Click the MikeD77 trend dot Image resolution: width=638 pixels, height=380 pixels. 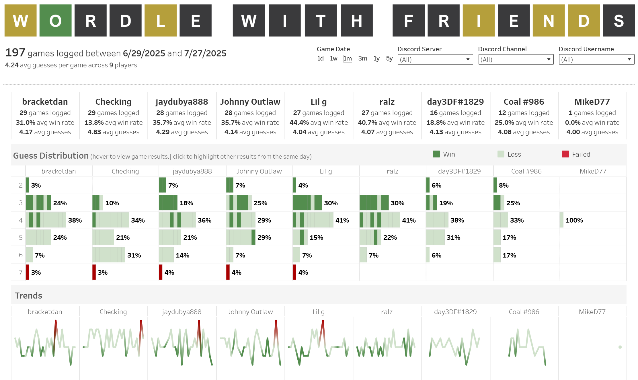point(620,347)
